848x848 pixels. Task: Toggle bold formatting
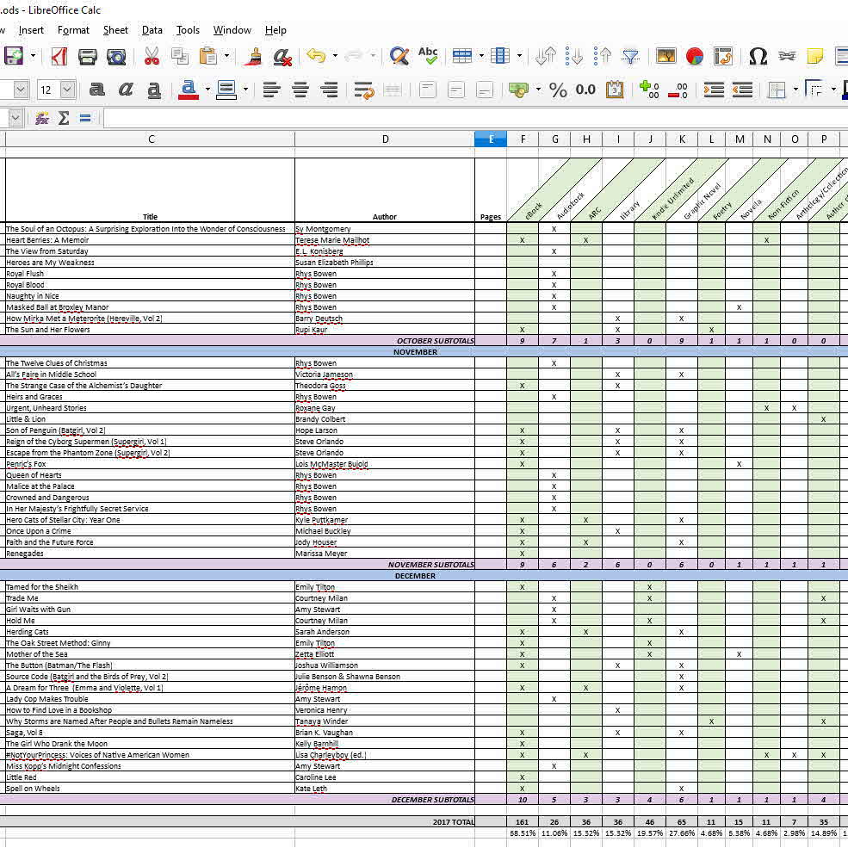tap(97, 90)
